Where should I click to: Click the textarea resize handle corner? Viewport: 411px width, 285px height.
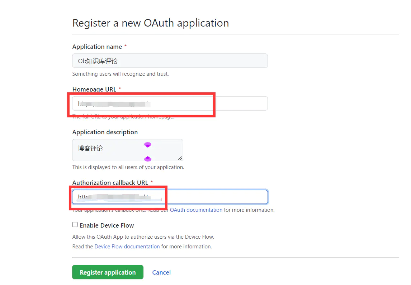point(180,158)
